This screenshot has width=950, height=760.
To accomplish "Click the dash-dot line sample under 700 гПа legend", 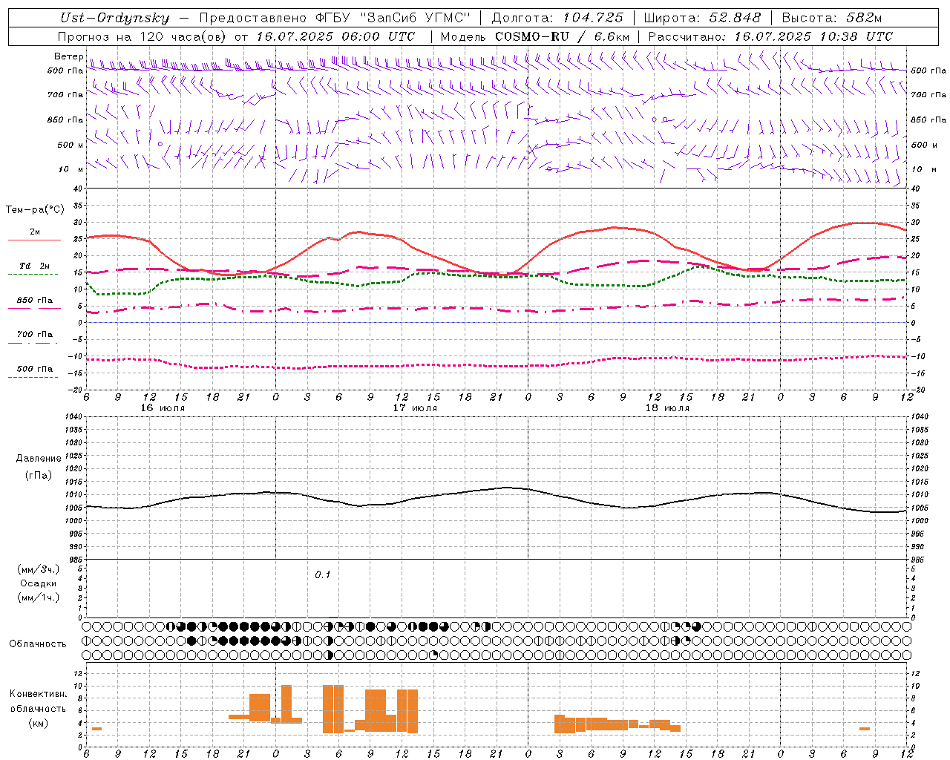I will [x=34, y=344].
